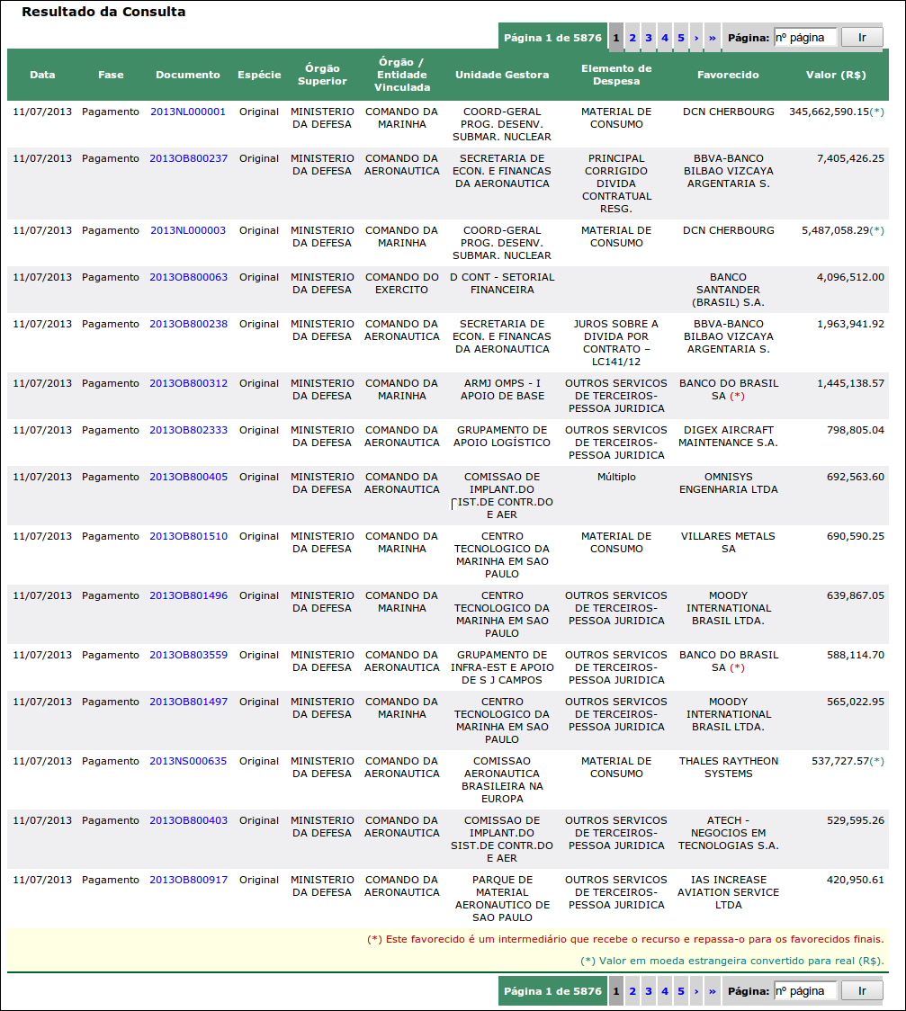The width and height of the screenshot is (906, 1011).
Task: Click last page double arrow at bottom
Action: [x=713, y=991]
